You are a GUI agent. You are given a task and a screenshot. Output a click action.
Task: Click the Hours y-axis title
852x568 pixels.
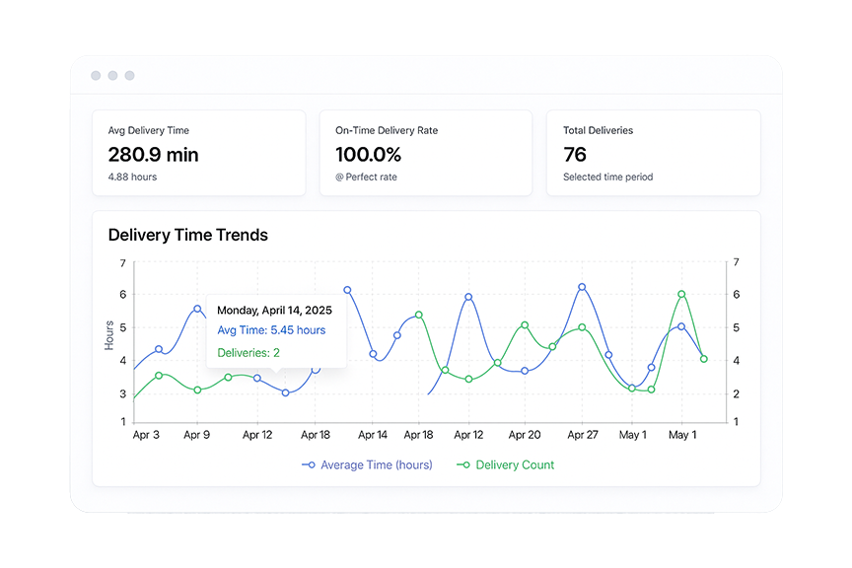109,335
